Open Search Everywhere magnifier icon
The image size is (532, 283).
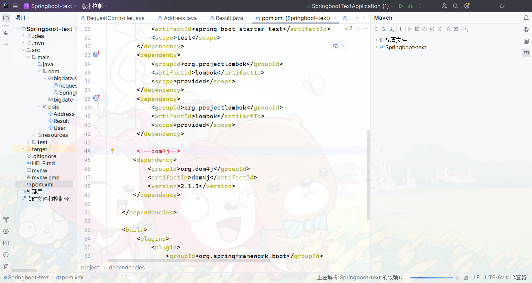click(x=456, y=6)
